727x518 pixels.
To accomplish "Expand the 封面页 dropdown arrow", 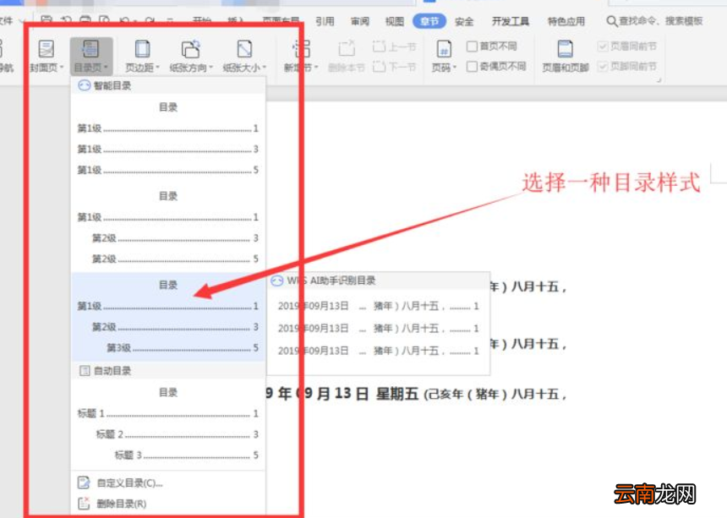I will [x=62, y=68].
